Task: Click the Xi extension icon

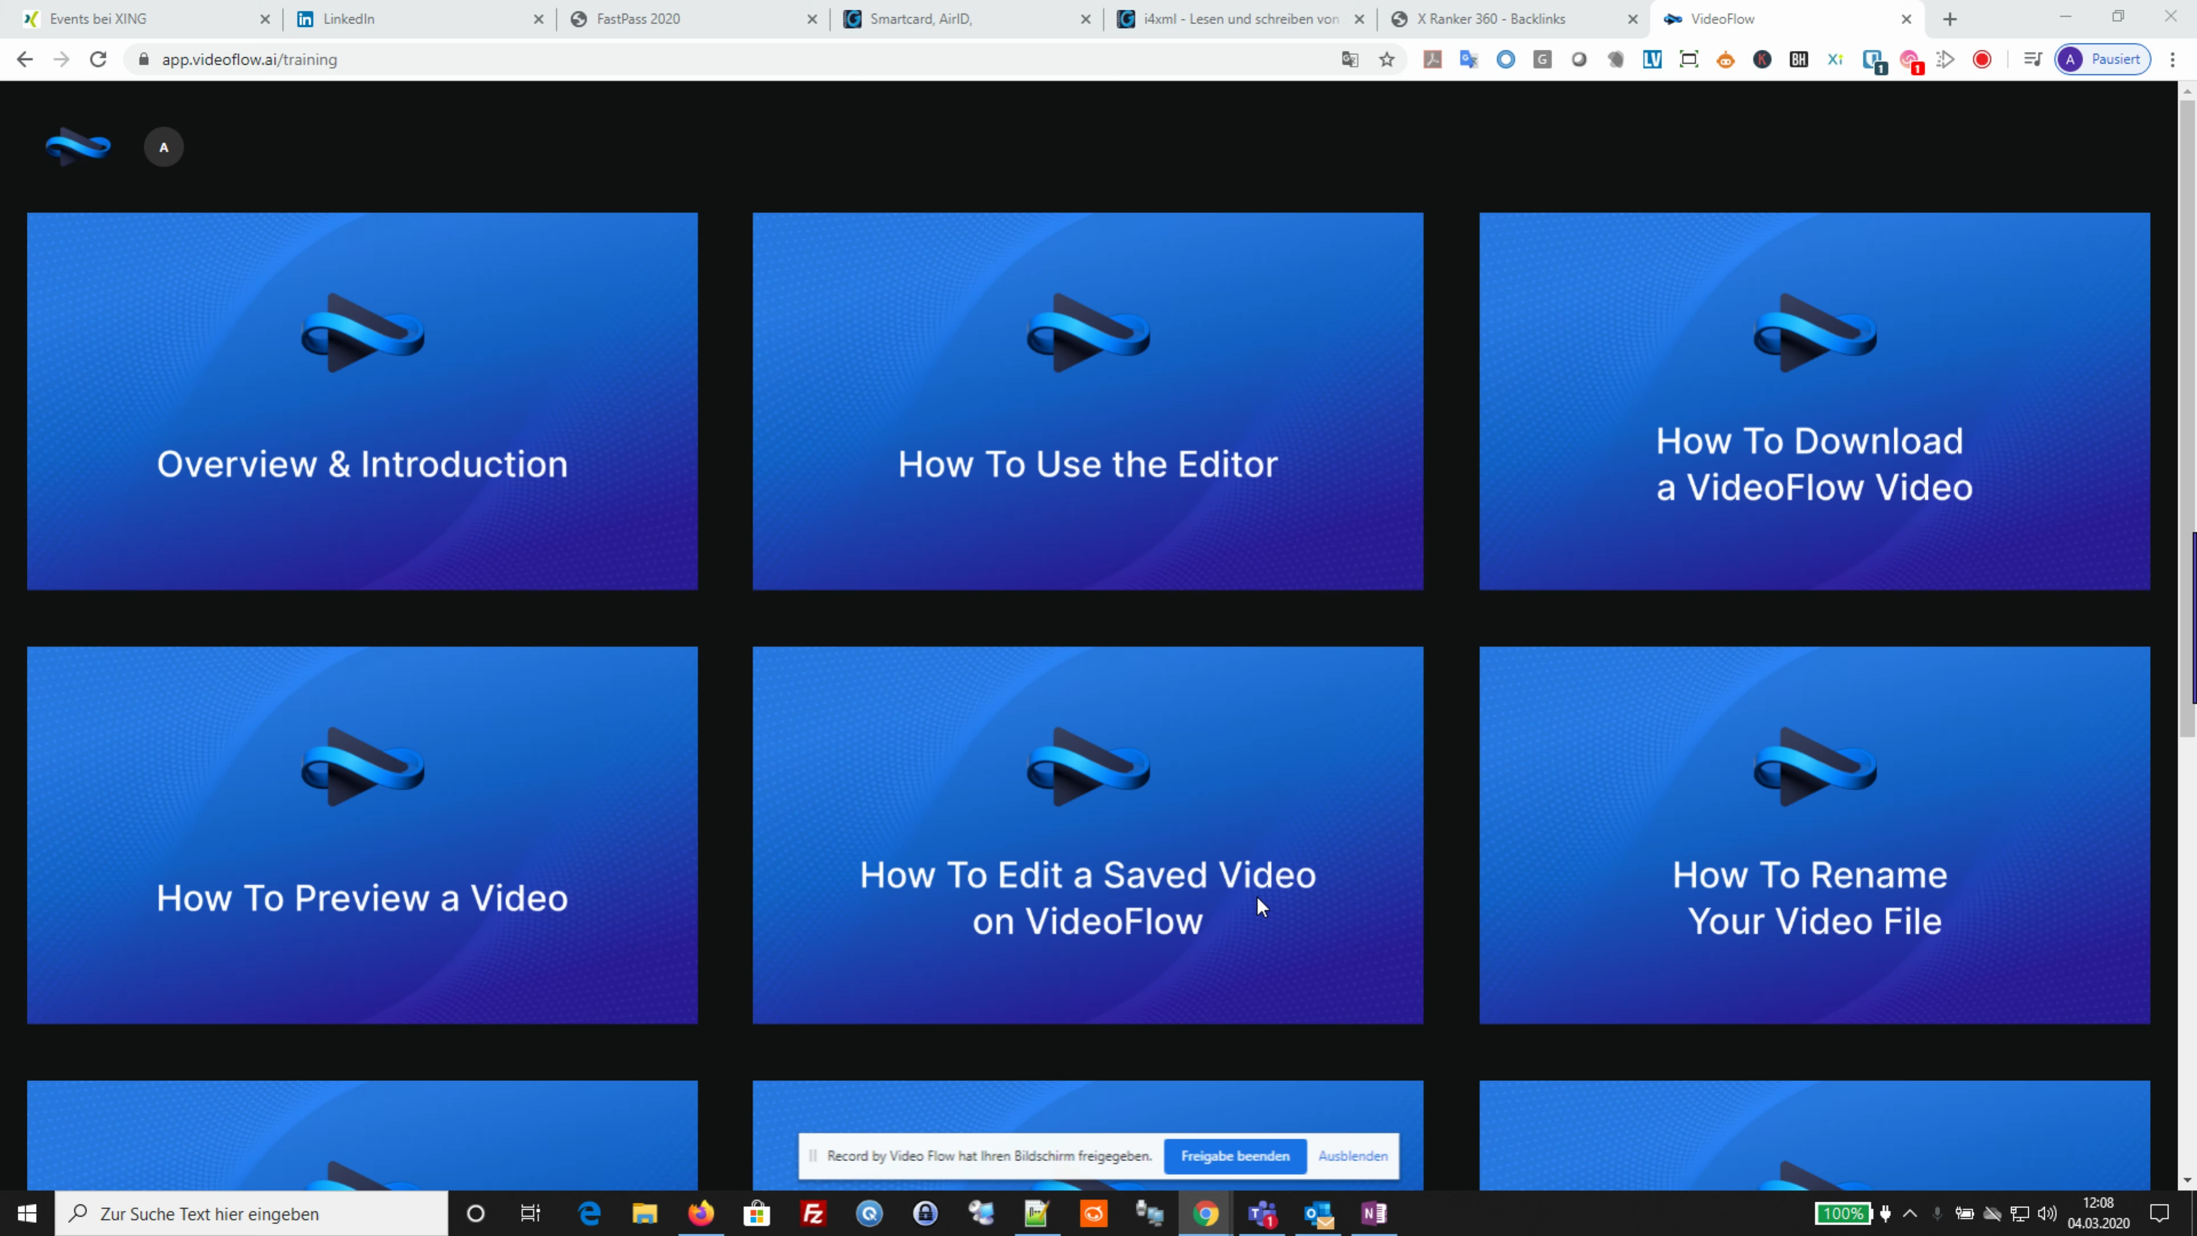Action: pos(1835,59)
